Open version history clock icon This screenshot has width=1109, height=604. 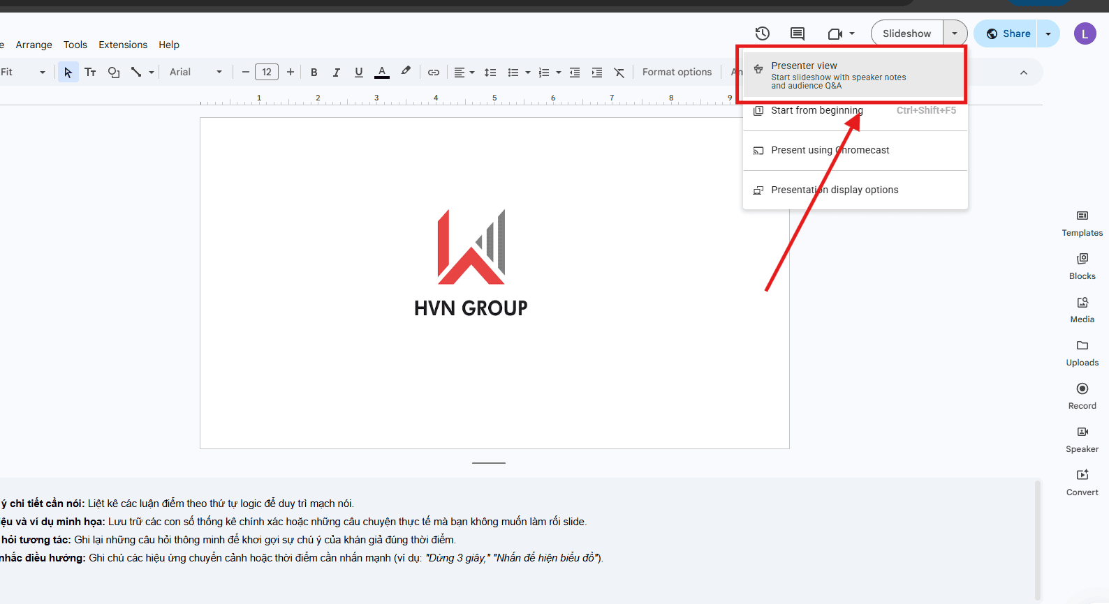tap(762, 33)
